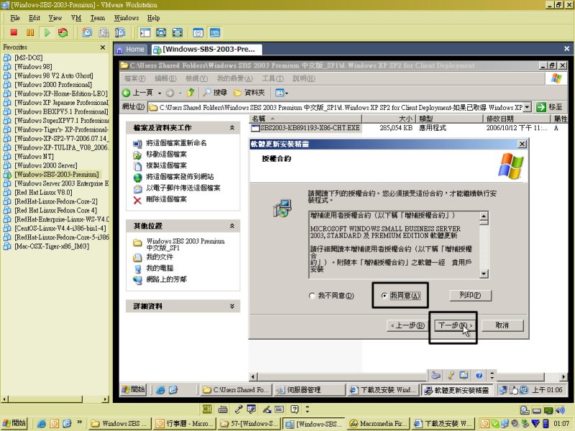
Task: Click the 列印(P) Print button
Action: (471, 295)
